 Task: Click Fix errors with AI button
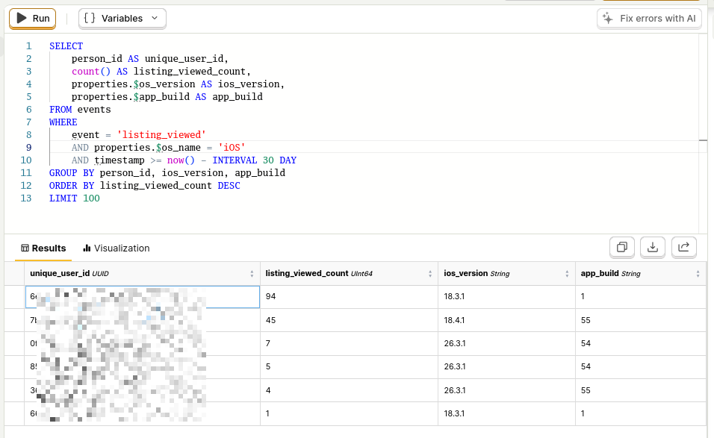[x=649, y=19]
